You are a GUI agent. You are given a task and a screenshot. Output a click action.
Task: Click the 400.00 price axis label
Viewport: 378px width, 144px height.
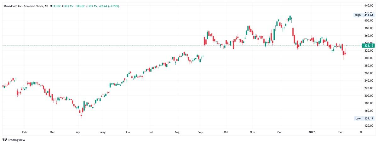pyautogui.click(x=369, y=20)
